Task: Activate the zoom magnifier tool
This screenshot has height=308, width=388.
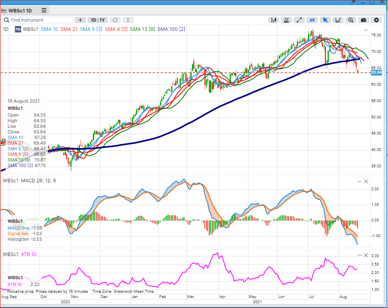Action: 351,20
